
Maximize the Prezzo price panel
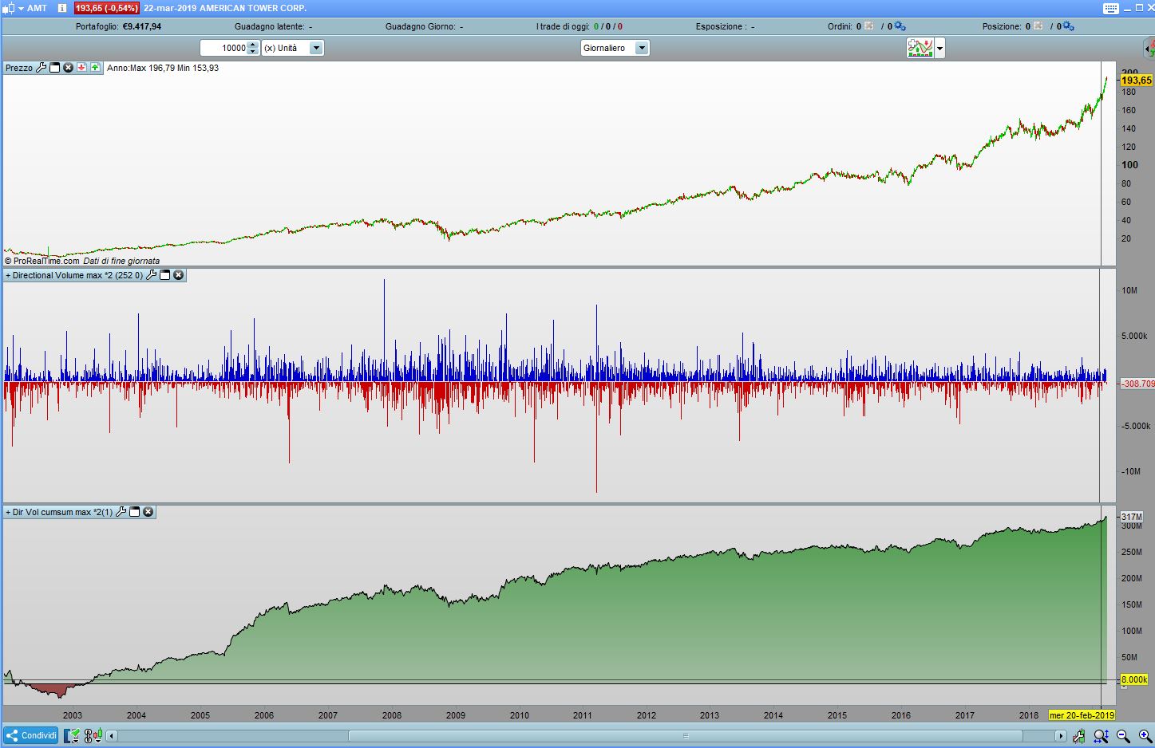click(55, 68)
